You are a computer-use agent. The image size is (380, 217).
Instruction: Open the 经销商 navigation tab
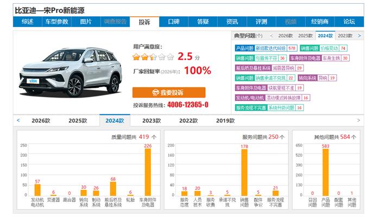pos(320,22)
